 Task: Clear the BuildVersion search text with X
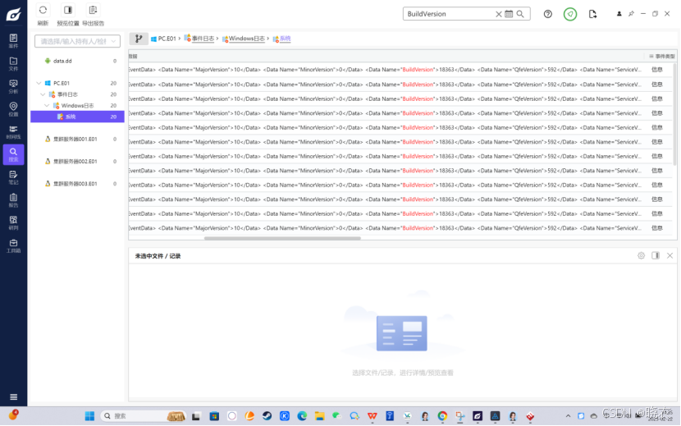[499, 14]
